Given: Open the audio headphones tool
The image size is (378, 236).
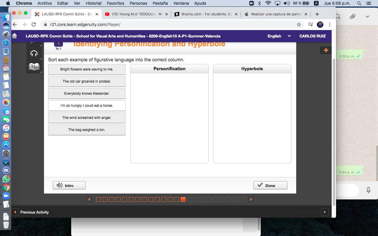Looking at the screenshot, I should 34,53.
